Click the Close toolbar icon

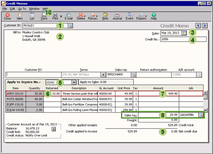point(7,16)
